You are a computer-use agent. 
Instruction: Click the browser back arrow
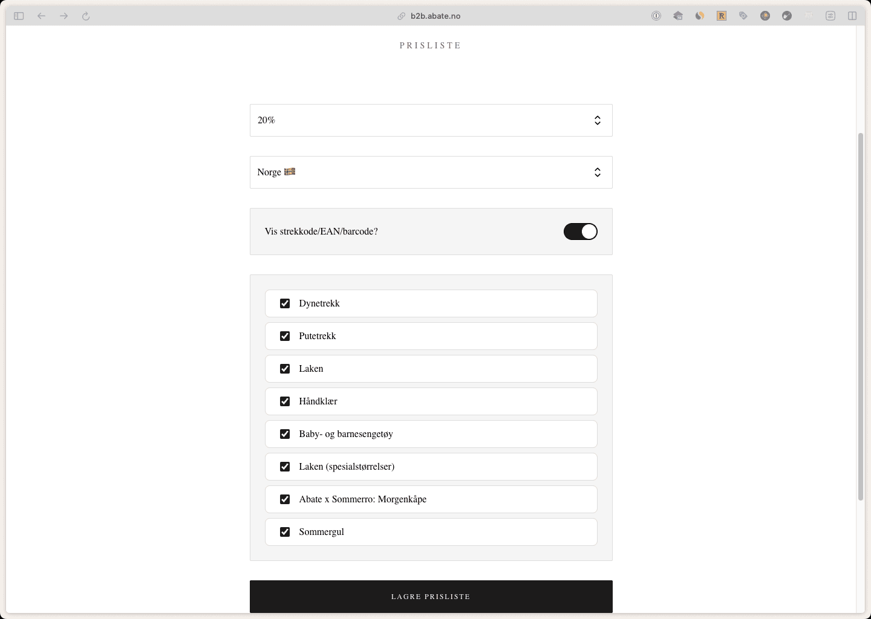coord(41,16)
